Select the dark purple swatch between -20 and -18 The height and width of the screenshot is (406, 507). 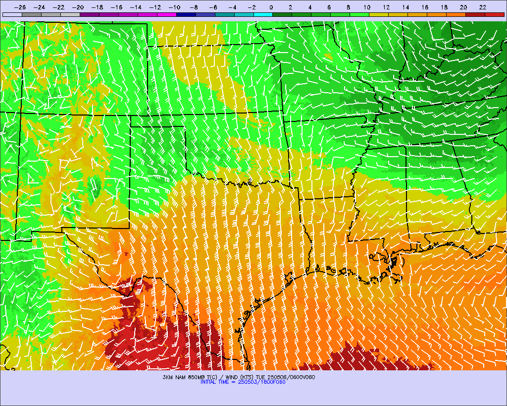click(90, 14)
